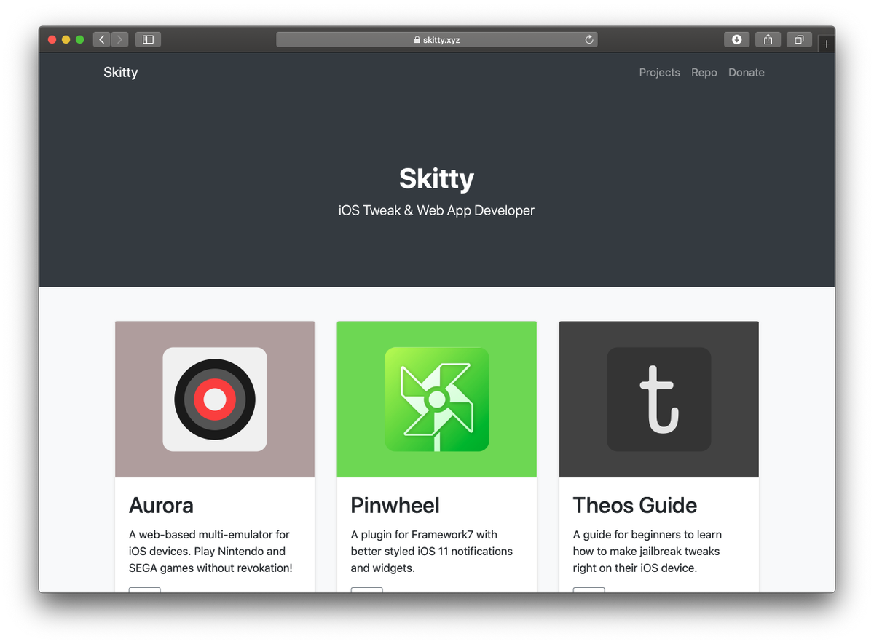Close the Safari window with red button
874x644 pixels.
(52, 39)
